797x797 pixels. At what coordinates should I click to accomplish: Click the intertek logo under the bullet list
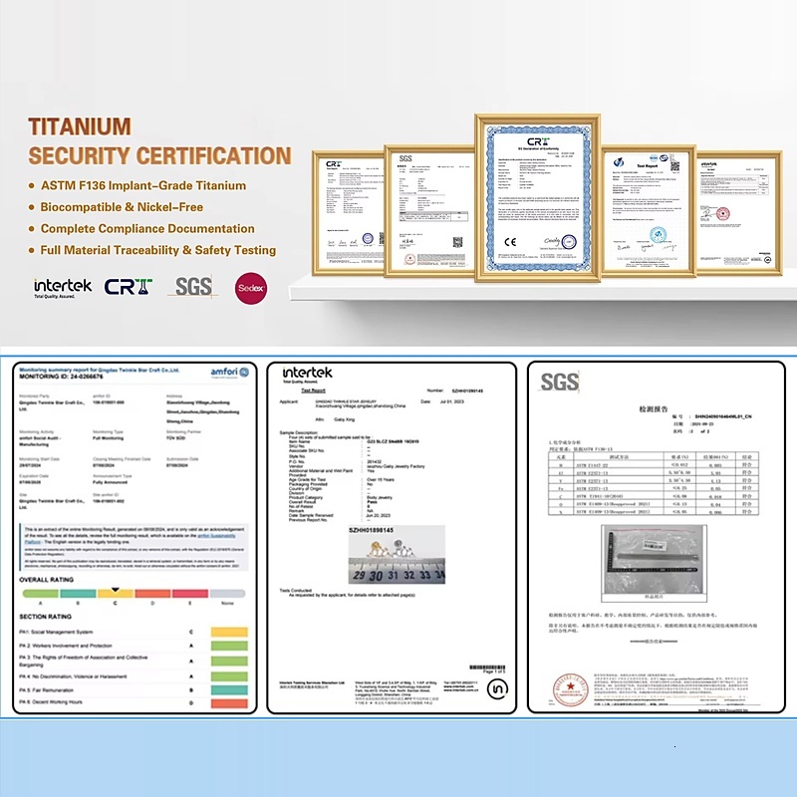(x=63, y=288)
